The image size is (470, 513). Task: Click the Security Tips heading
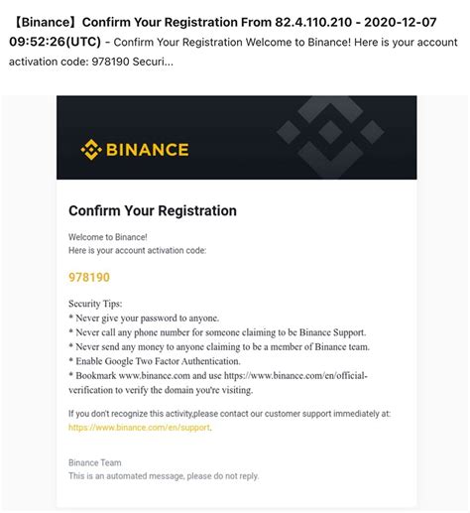pos(95,304)
